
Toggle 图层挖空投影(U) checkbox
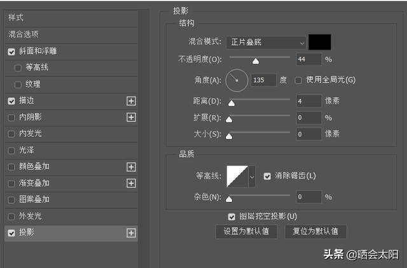(231, 217)
